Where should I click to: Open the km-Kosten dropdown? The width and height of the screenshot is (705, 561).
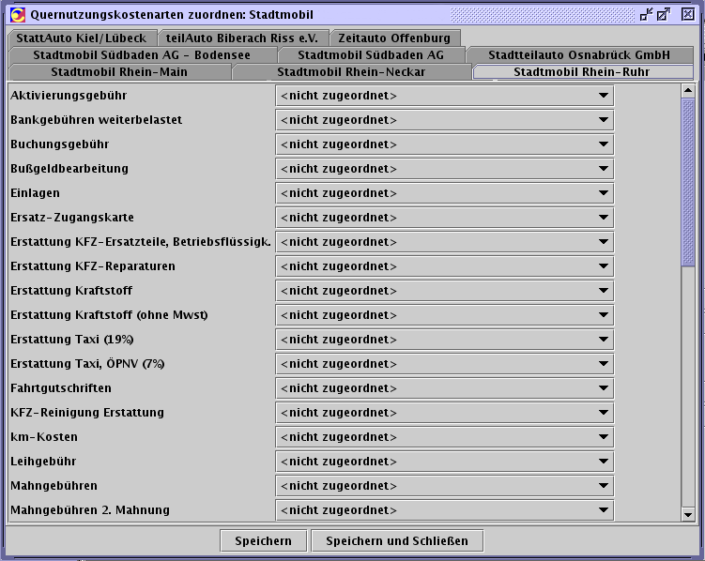[x=444, y=436]
